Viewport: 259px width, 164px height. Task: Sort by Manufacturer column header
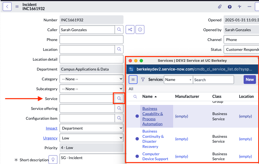(187, 96)
